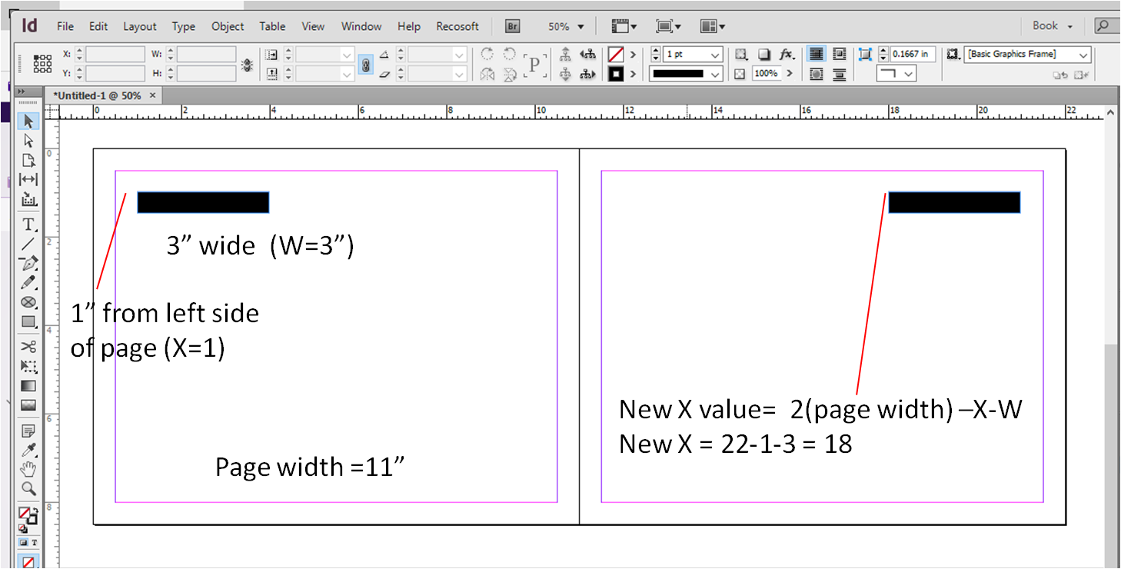Screen dimensions: 1121x569
Task: Open the Table menu
Action: pos(272,26)
